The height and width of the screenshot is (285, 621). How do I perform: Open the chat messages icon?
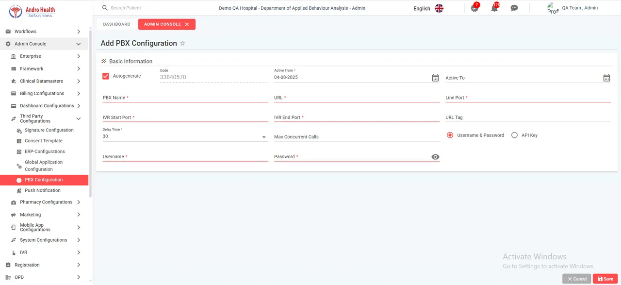click(x=514, y=8)
